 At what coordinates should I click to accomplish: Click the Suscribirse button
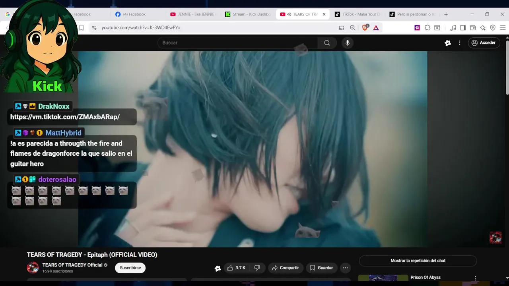(130, 268)
